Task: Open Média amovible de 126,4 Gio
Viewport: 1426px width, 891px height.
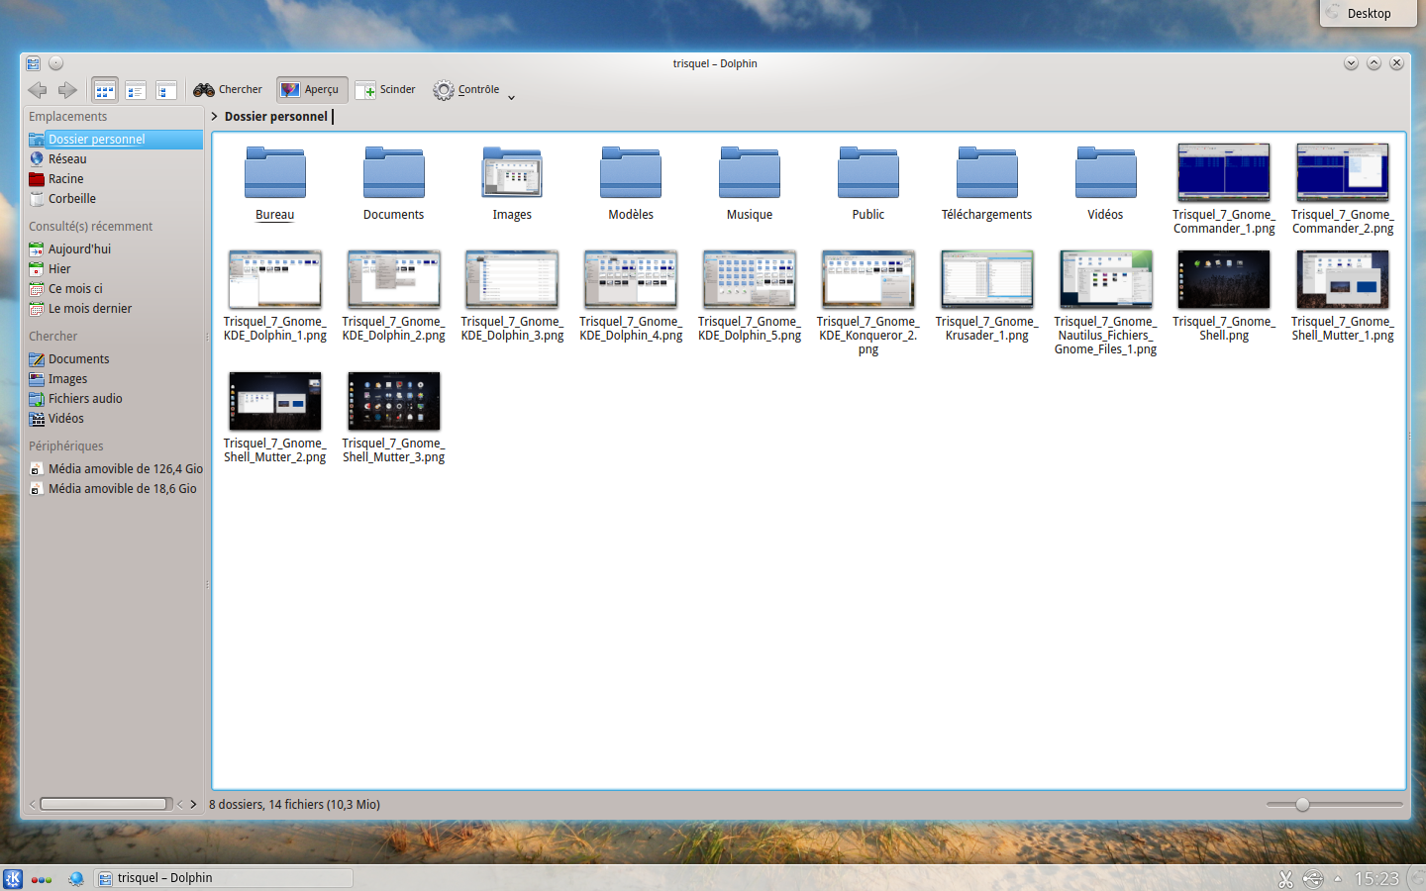Action: (x=115, y=468)
